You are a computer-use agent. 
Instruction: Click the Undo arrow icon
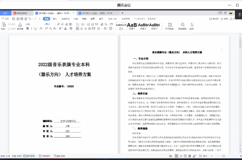30,19
